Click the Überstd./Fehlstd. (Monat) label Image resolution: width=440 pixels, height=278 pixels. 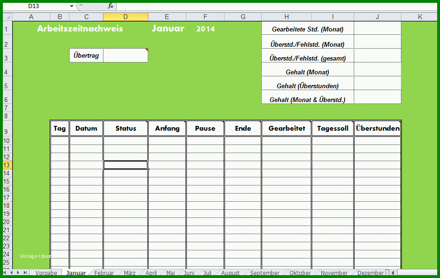coord(307,44)
